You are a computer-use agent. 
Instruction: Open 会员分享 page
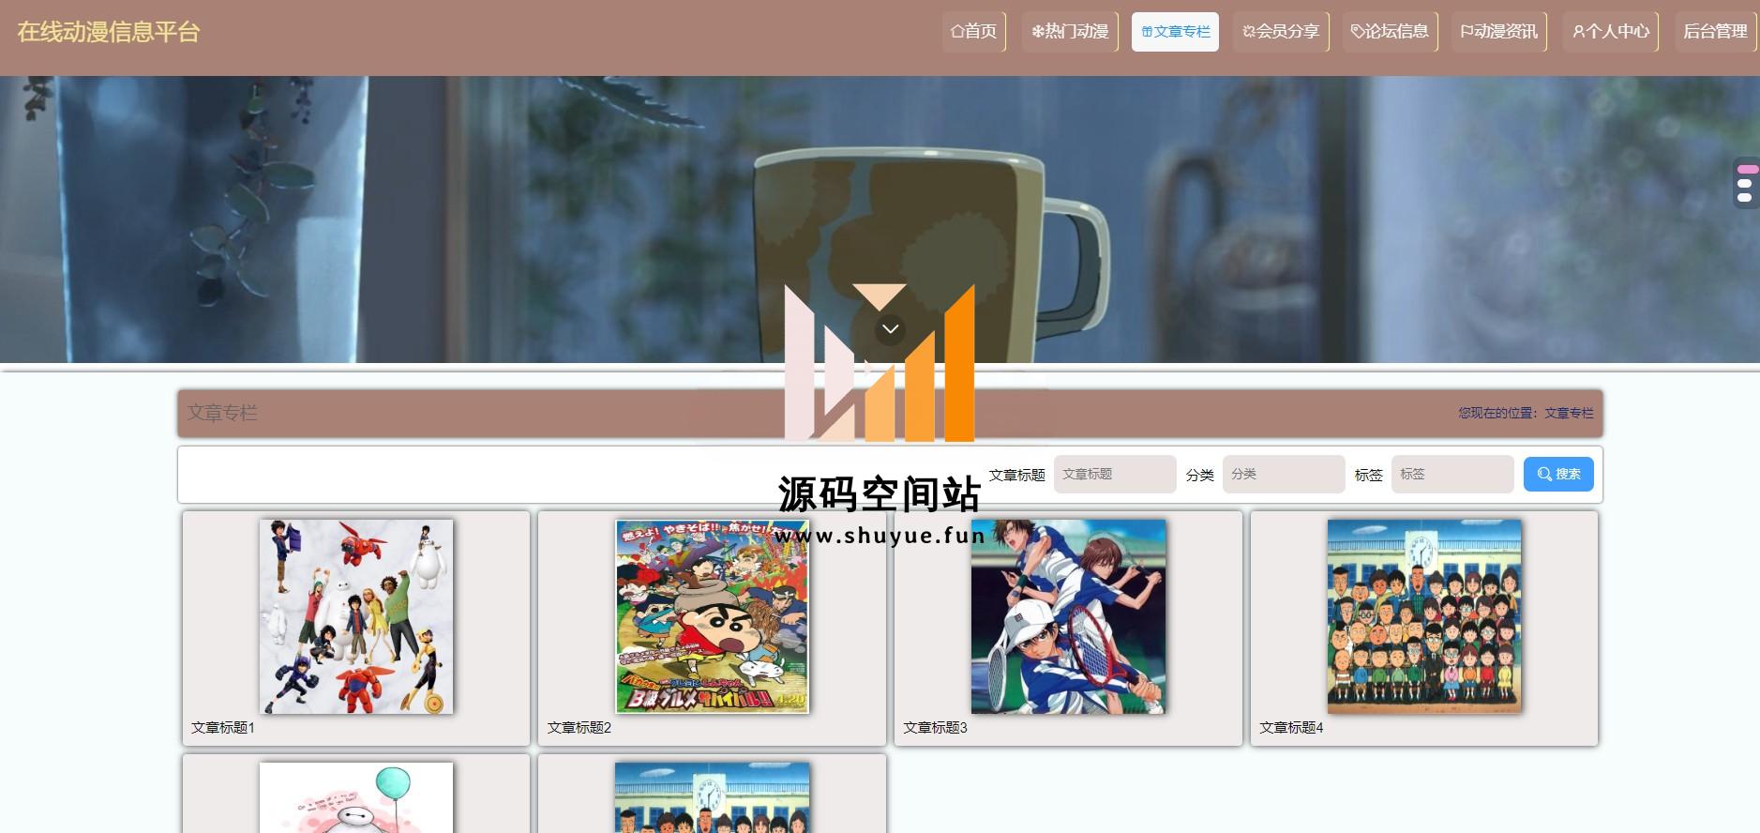coord(1281,32)
